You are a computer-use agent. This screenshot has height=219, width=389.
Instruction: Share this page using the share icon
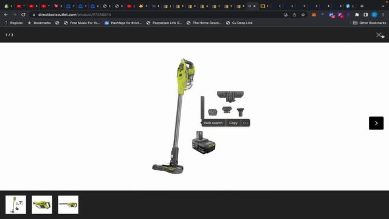click(294, 15)
